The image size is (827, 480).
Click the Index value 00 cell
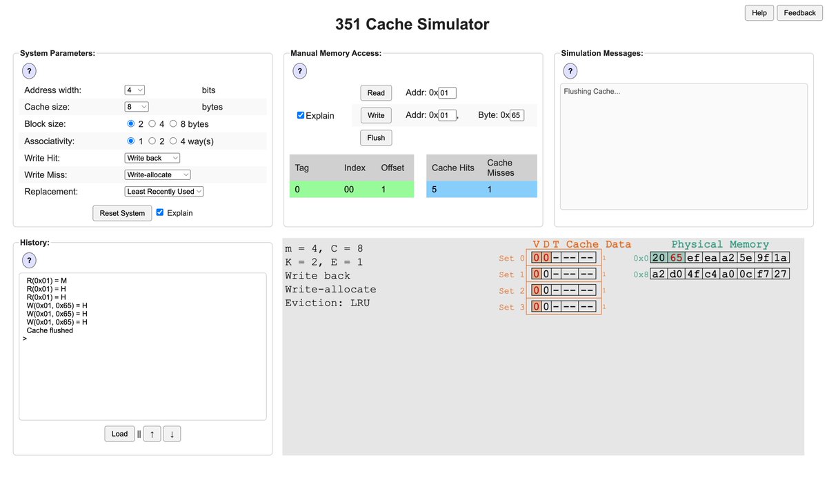(x=349, y=190)
